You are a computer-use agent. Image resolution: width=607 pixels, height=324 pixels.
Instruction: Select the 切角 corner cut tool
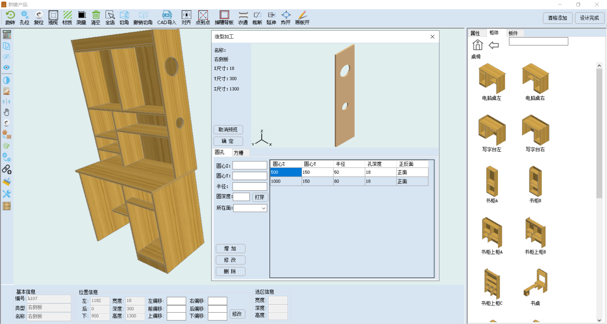point(124,18)
